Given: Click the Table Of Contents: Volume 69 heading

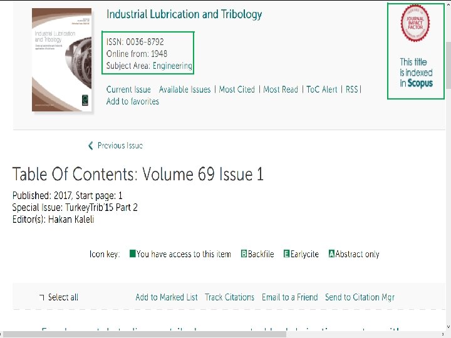Looking at the screenshot, I should click(x=138, y=174).
